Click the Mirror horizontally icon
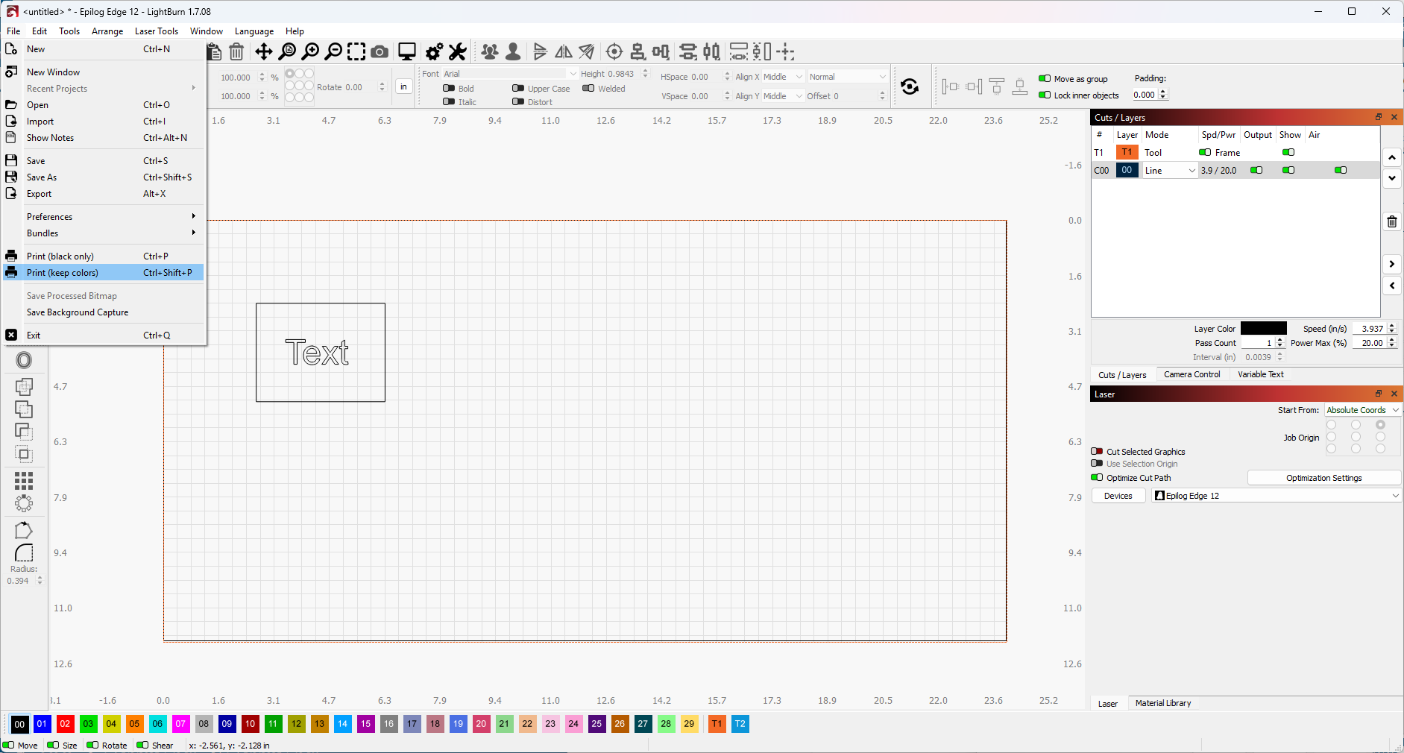 tap(564, 51)
